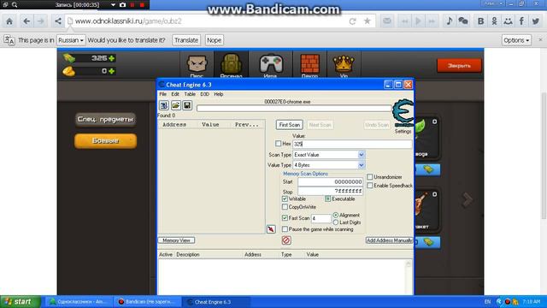This screenshot has height=308, width=547.
Task: Enable Pause the game while scanning
Action: [285, 229]
